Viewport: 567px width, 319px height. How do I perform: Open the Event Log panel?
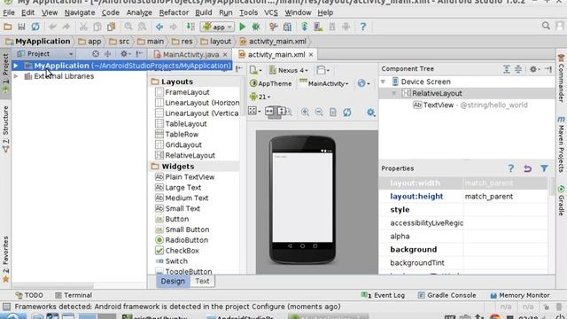(x=383, y=295)
